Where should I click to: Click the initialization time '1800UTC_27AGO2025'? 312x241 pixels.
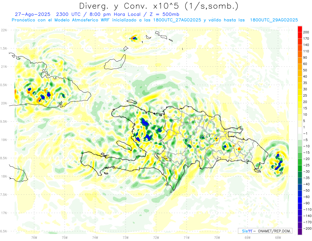pos(177,20)
